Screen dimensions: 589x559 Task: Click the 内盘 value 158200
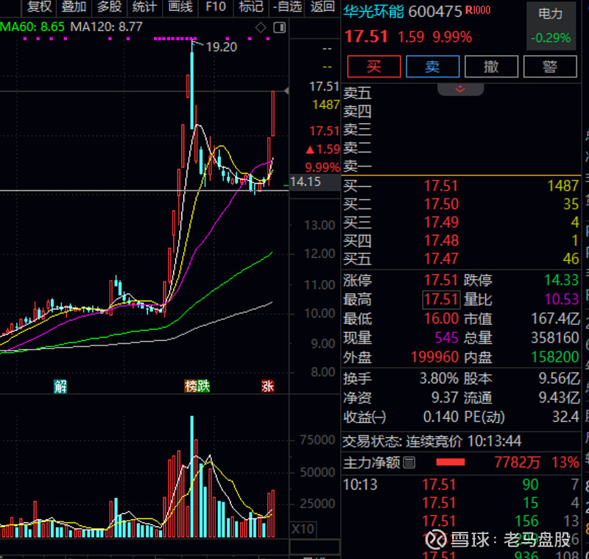tap(555, 357)
